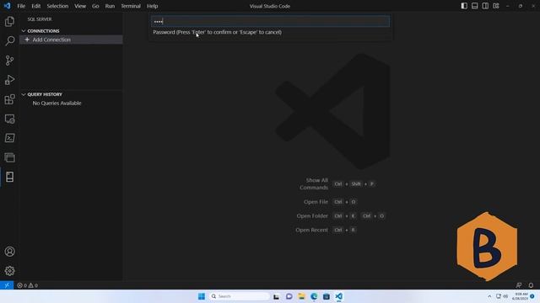Image resolution: width=540 pixels, height=303 pixels.
Task: Open the Help menu
Action: point(152,6)
